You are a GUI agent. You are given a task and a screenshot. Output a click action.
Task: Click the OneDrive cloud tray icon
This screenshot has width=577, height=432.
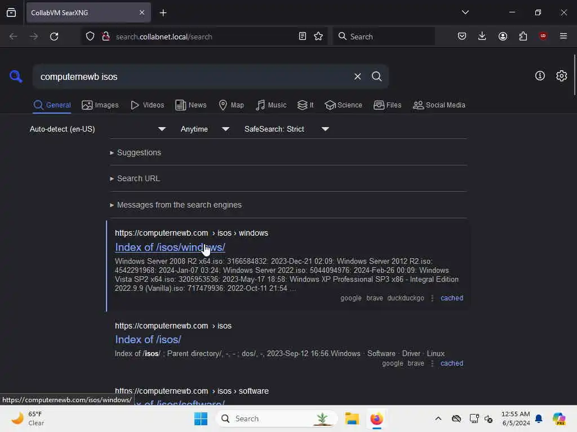[x=456, y=418]
